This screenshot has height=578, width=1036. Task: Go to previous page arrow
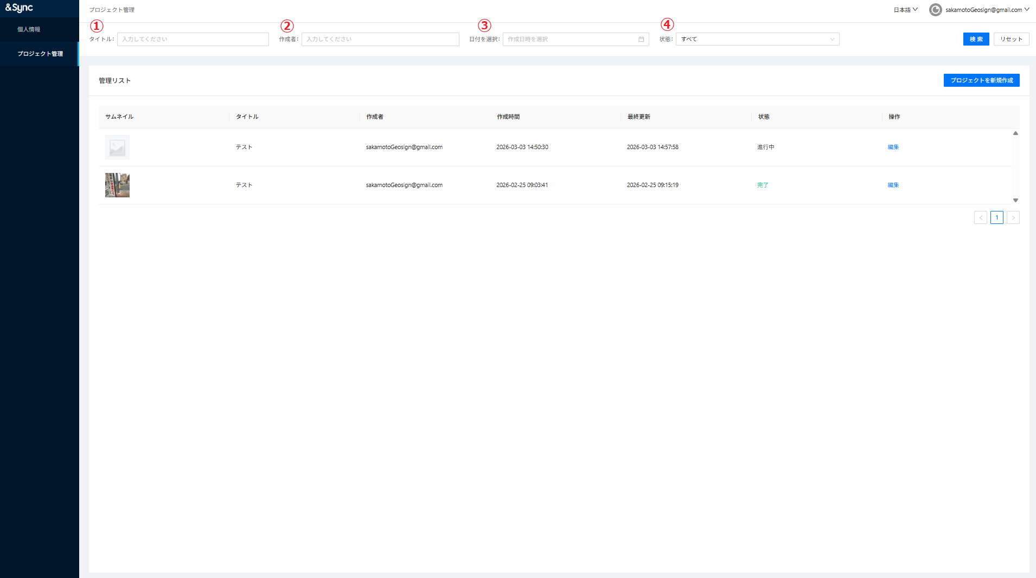click(980, 218)
